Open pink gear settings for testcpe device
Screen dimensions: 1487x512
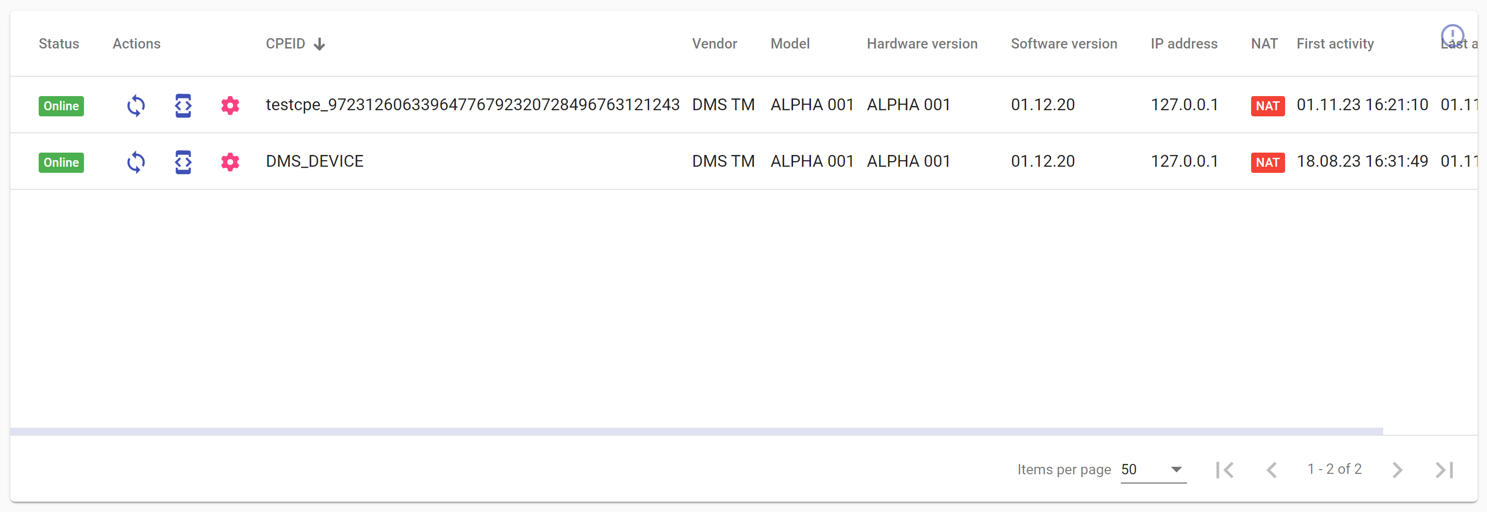point(230,106)
